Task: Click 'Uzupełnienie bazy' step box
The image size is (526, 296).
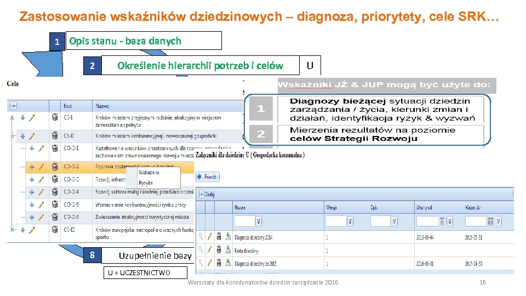Action: click(x=148, y=256)
